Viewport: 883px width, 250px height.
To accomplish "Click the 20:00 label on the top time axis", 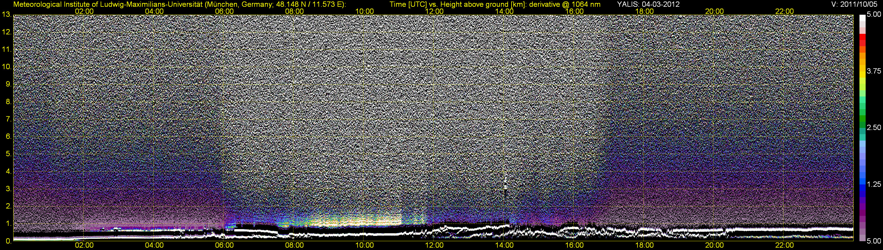I will point(714,11).
